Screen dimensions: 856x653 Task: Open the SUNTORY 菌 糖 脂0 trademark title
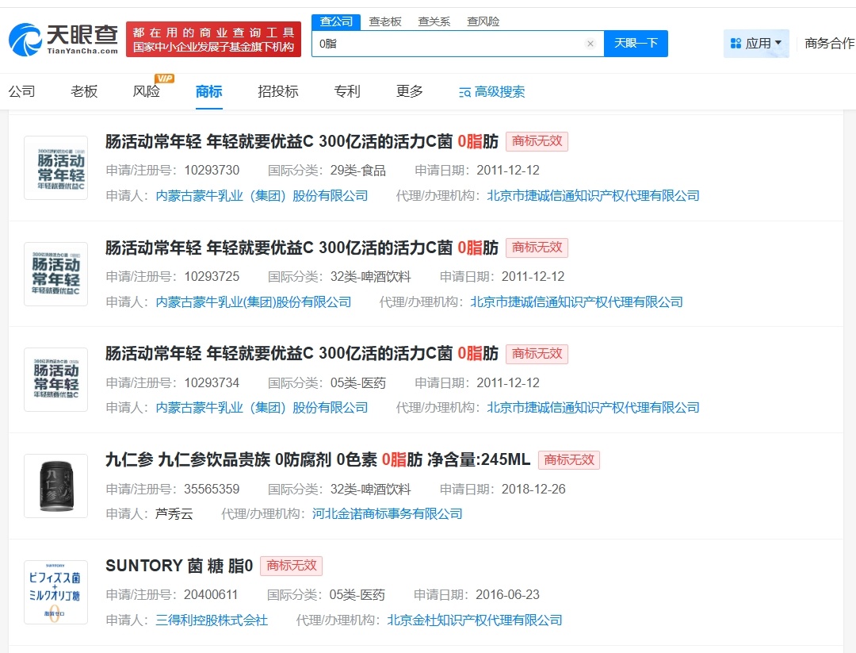(x=179, y=566)
